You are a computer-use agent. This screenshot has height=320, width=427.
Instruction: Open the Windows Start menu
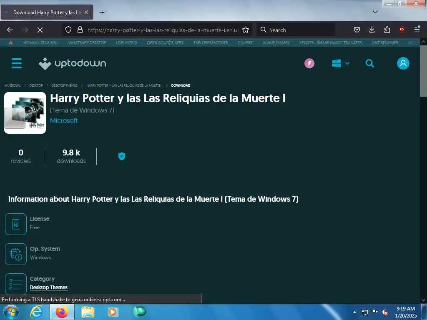coord(11,312)
